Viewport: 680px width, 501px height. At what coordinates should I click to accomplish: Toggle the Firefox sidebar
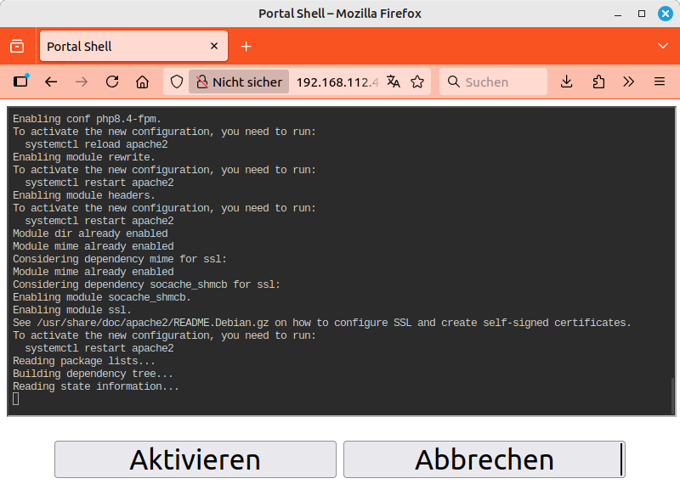point(21,82)
